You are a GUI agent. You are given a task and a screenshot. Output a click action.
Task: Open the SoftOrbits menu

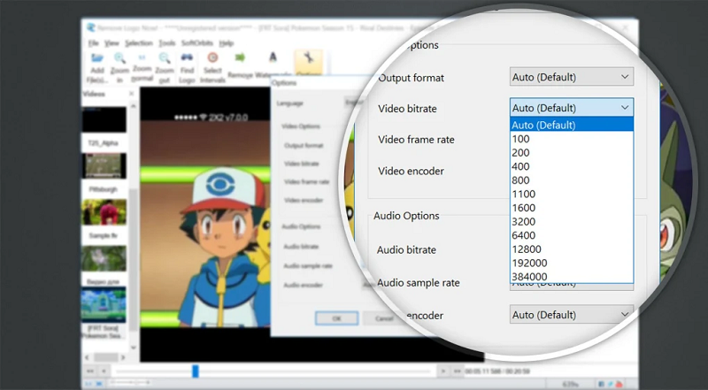[196, 43]
